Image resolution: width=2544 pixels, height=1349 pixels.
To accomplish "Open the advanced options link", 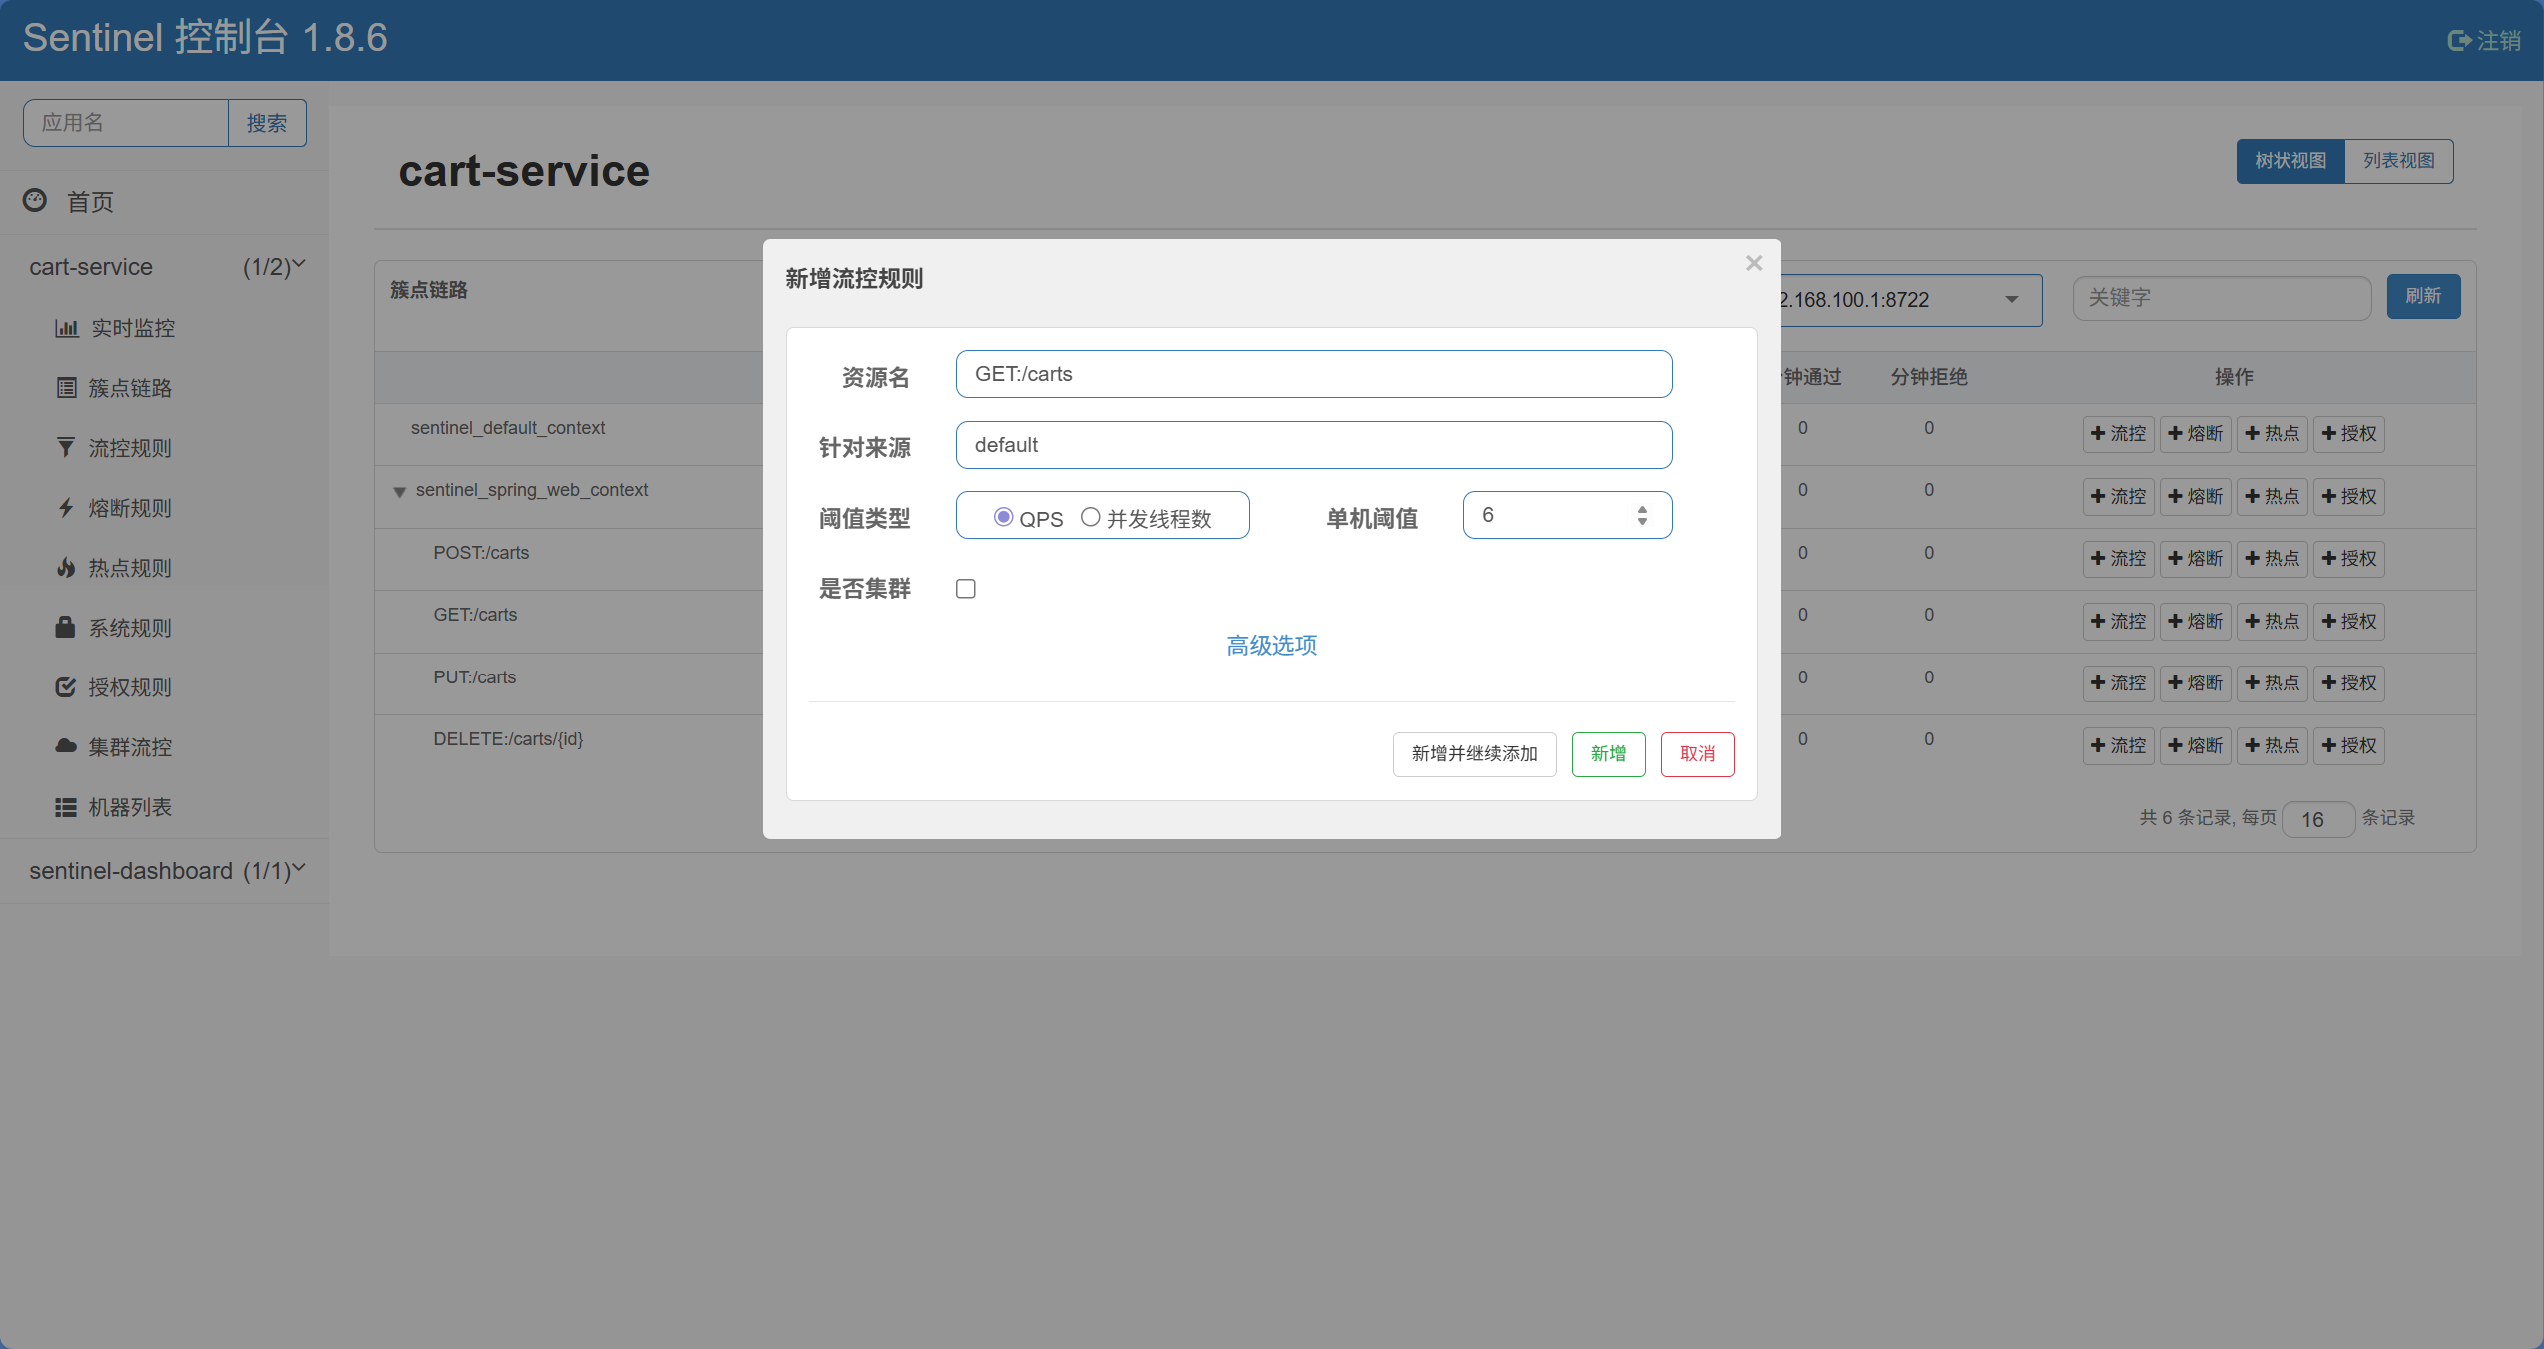I will 1271,646.
